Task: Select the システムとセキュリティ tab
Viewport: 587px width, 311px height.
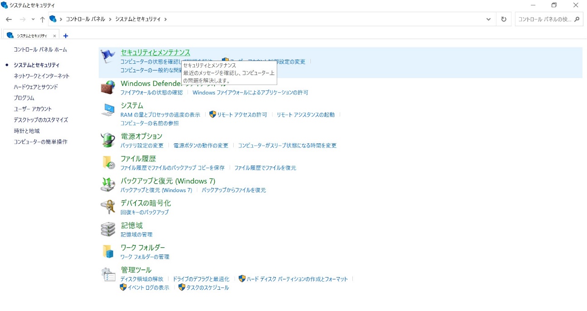Action: (x=28, y=35)
